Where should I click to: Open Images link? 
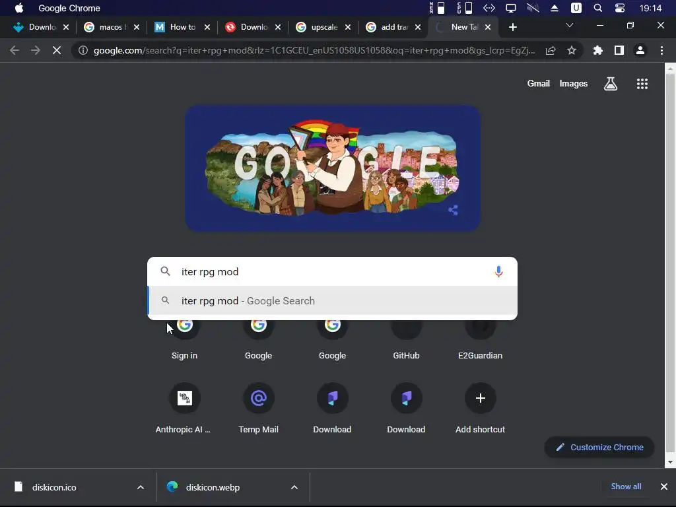click(574, 84)
